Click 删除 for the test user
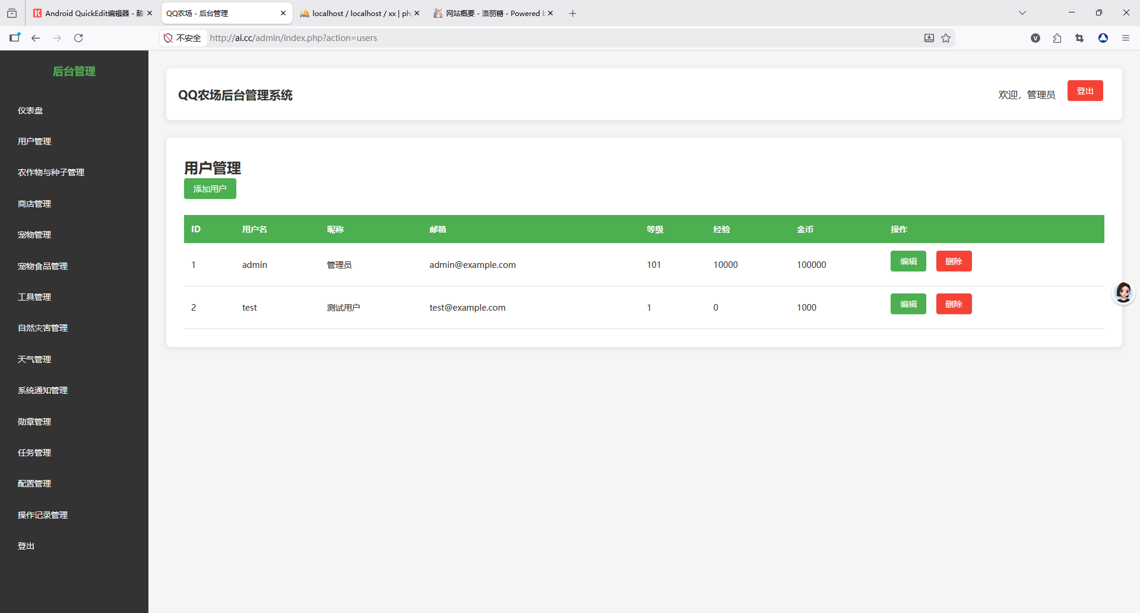 tap(954, 304)
